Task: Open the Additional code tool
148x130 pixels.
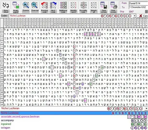Action: (63, 5)
